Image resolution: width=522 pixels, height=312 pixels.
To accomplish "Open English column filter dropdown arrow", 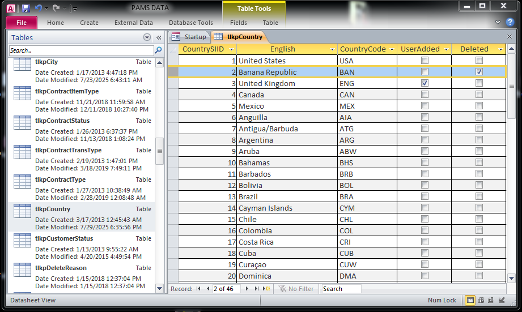I will tap(332, 49).
